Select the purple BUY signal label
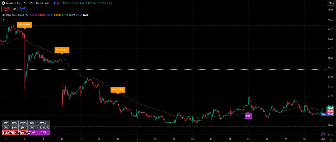The image size is (336, 142). [248, 115]
